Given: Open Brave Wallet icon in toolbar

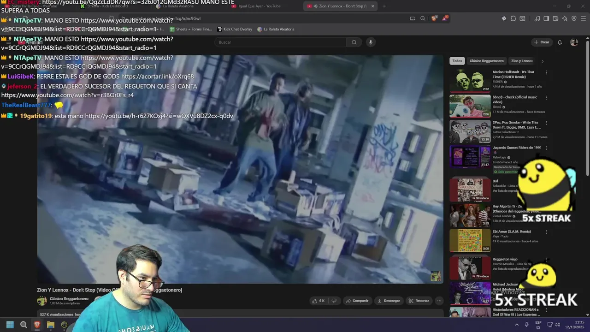Looking at the screenshot, I should coord(555,18).
